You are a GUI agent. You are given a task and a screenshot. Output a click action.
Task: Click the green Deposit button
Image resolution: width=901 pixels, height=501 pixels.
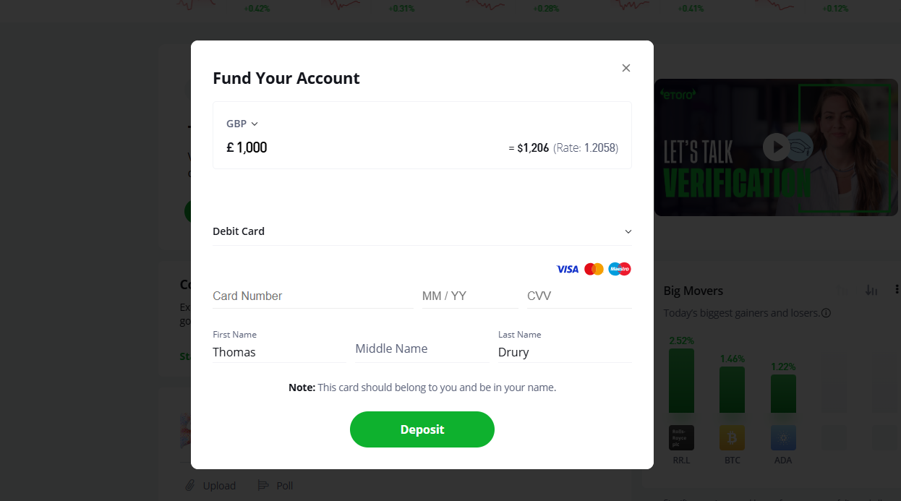422,429
